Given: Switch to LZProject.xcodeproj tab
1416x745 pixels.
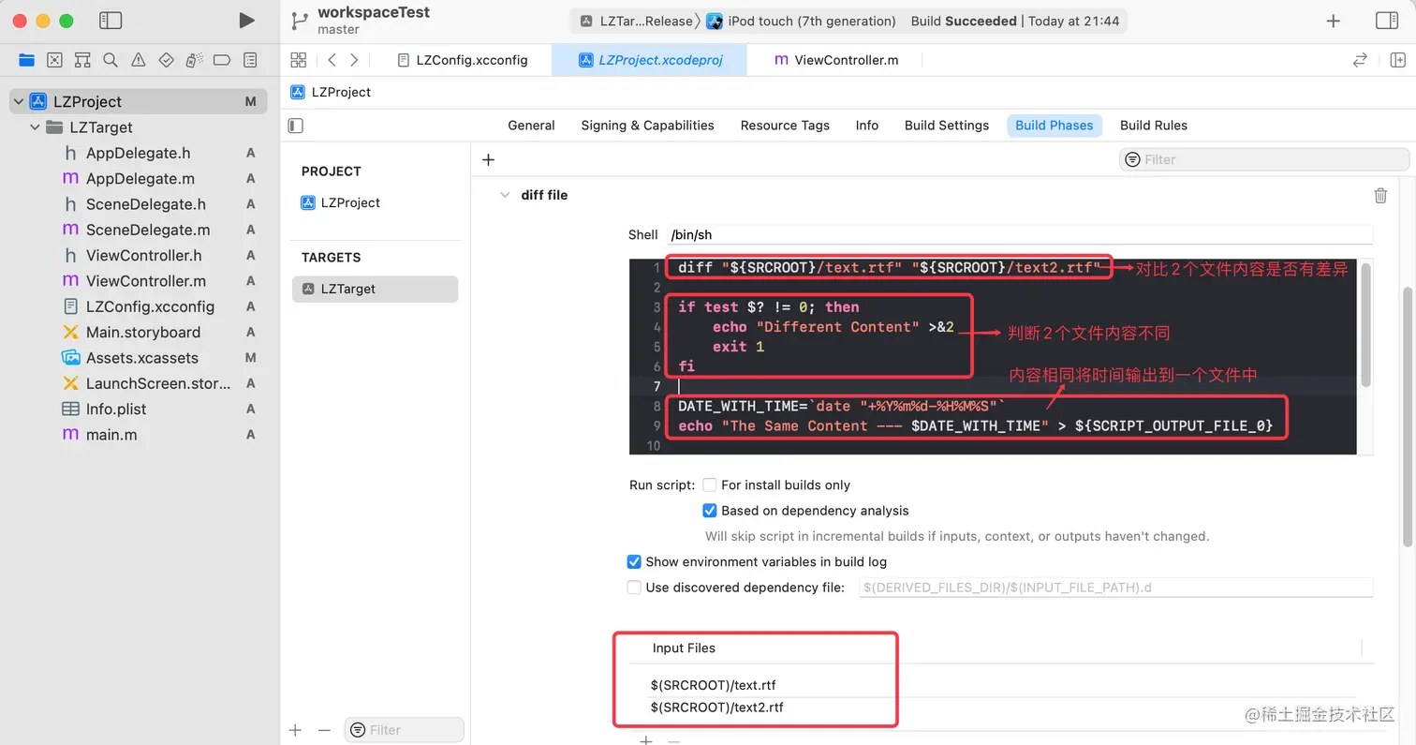Looking at the screenshot, I should (648, 60).
